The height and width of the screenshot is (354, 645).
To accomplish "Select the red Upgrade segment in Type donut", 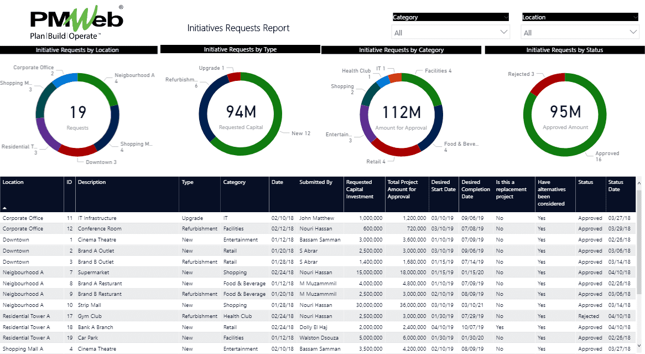I will [234, 77].
